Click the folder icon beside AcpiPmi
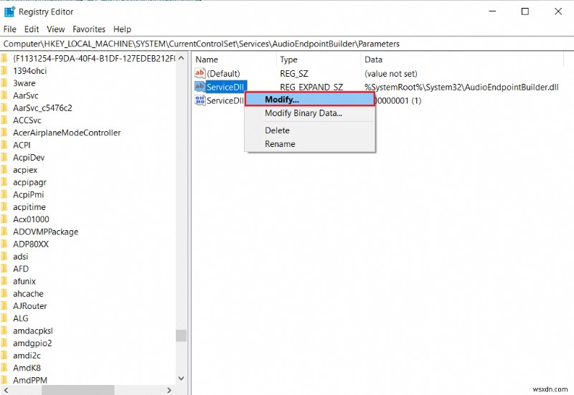 [x=4, y=194]
